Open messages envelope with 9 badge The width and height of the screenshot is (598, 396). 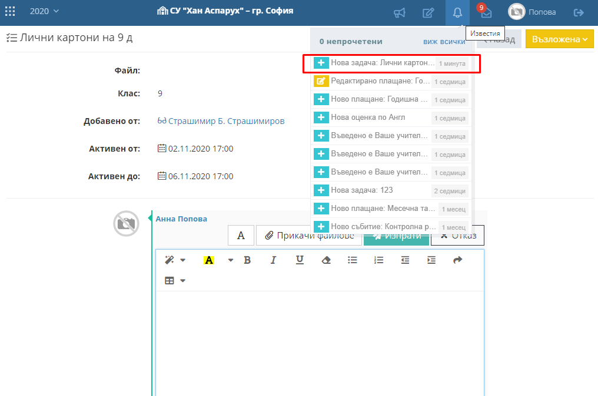(486, 12)
